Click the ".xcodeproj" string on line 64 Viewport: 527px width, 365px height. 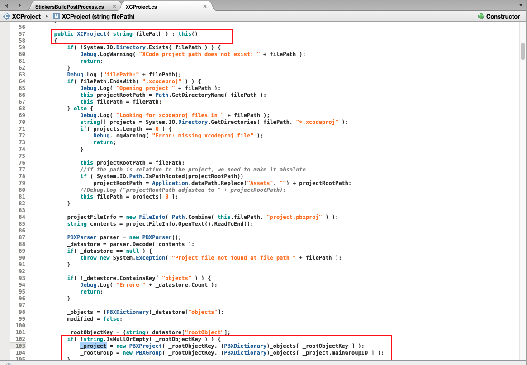162,81
